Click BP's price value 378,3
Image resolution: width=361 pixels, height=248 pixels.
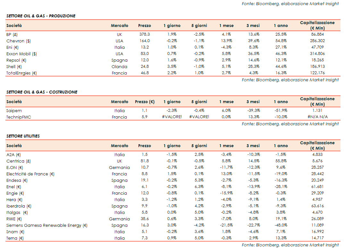click(x=145, y=34)
